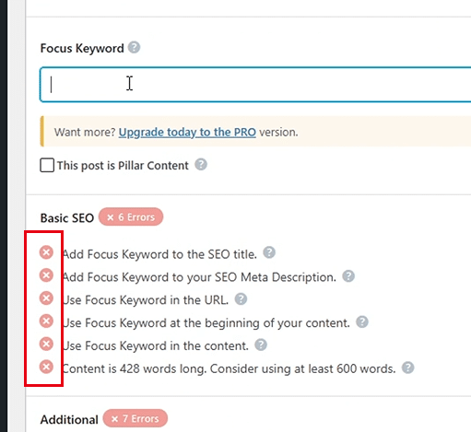
Task: Click help icon beside Pillar Content
Action: pos(201,165)
